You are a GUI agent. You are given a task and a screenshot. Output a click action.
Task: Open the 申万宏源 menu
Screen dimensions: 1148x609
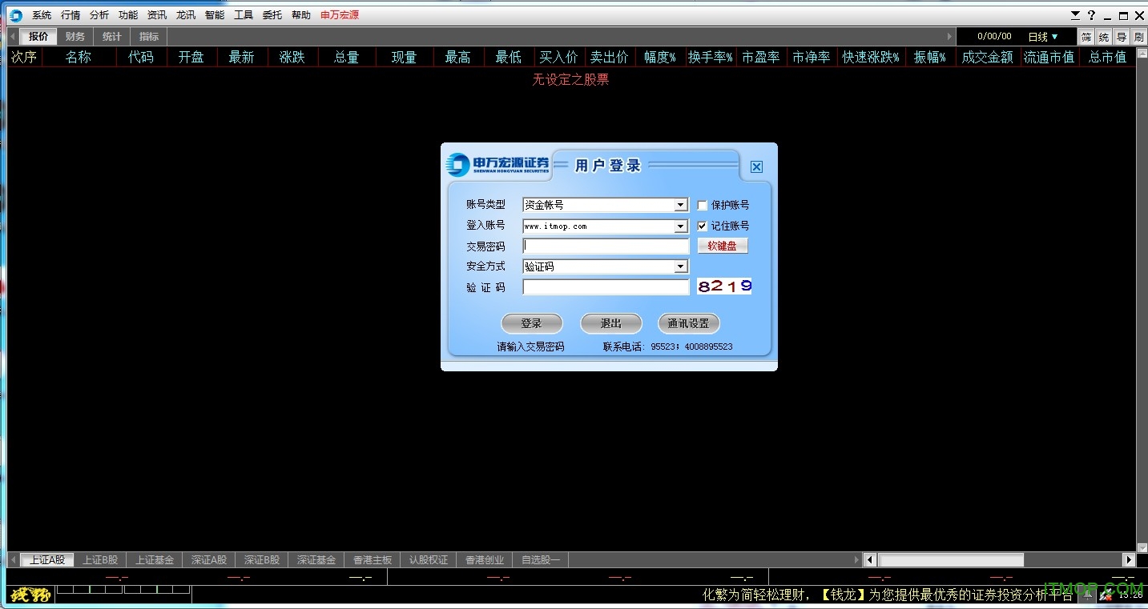(x=340, y=15)
